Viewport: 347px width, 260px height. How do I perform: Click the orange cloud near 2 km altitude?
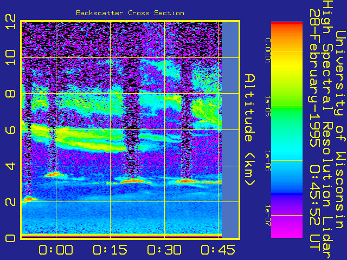(29, 199)
